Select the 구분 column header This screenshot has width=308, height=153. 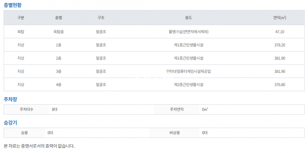(x=21, y=18)
